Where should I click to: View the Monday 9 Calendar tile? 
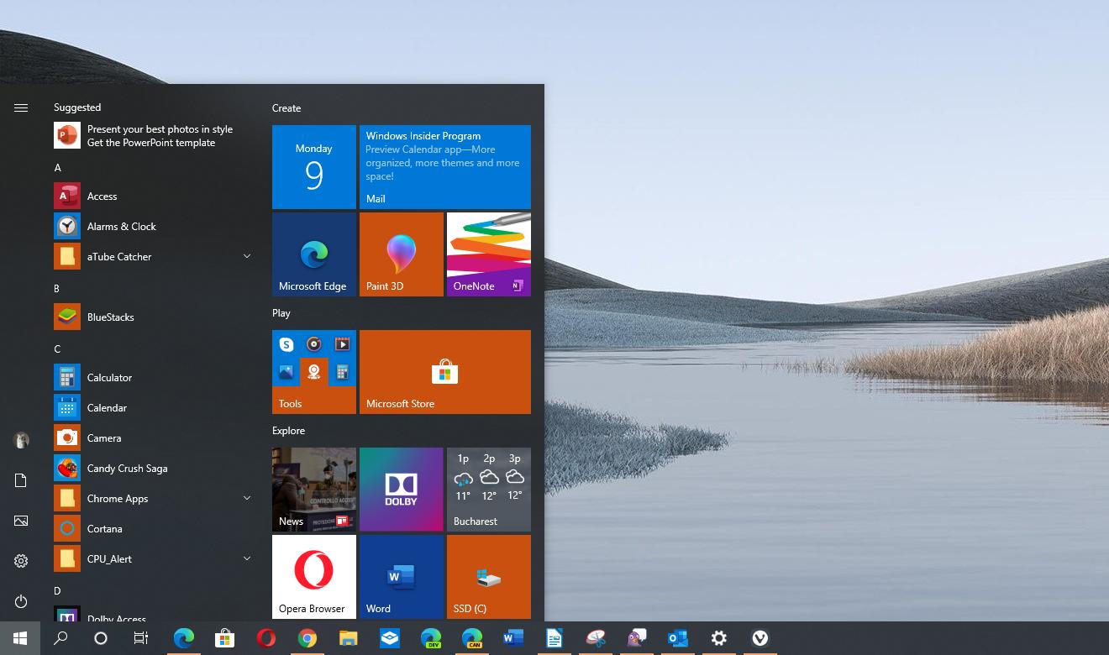coord(313,166)
